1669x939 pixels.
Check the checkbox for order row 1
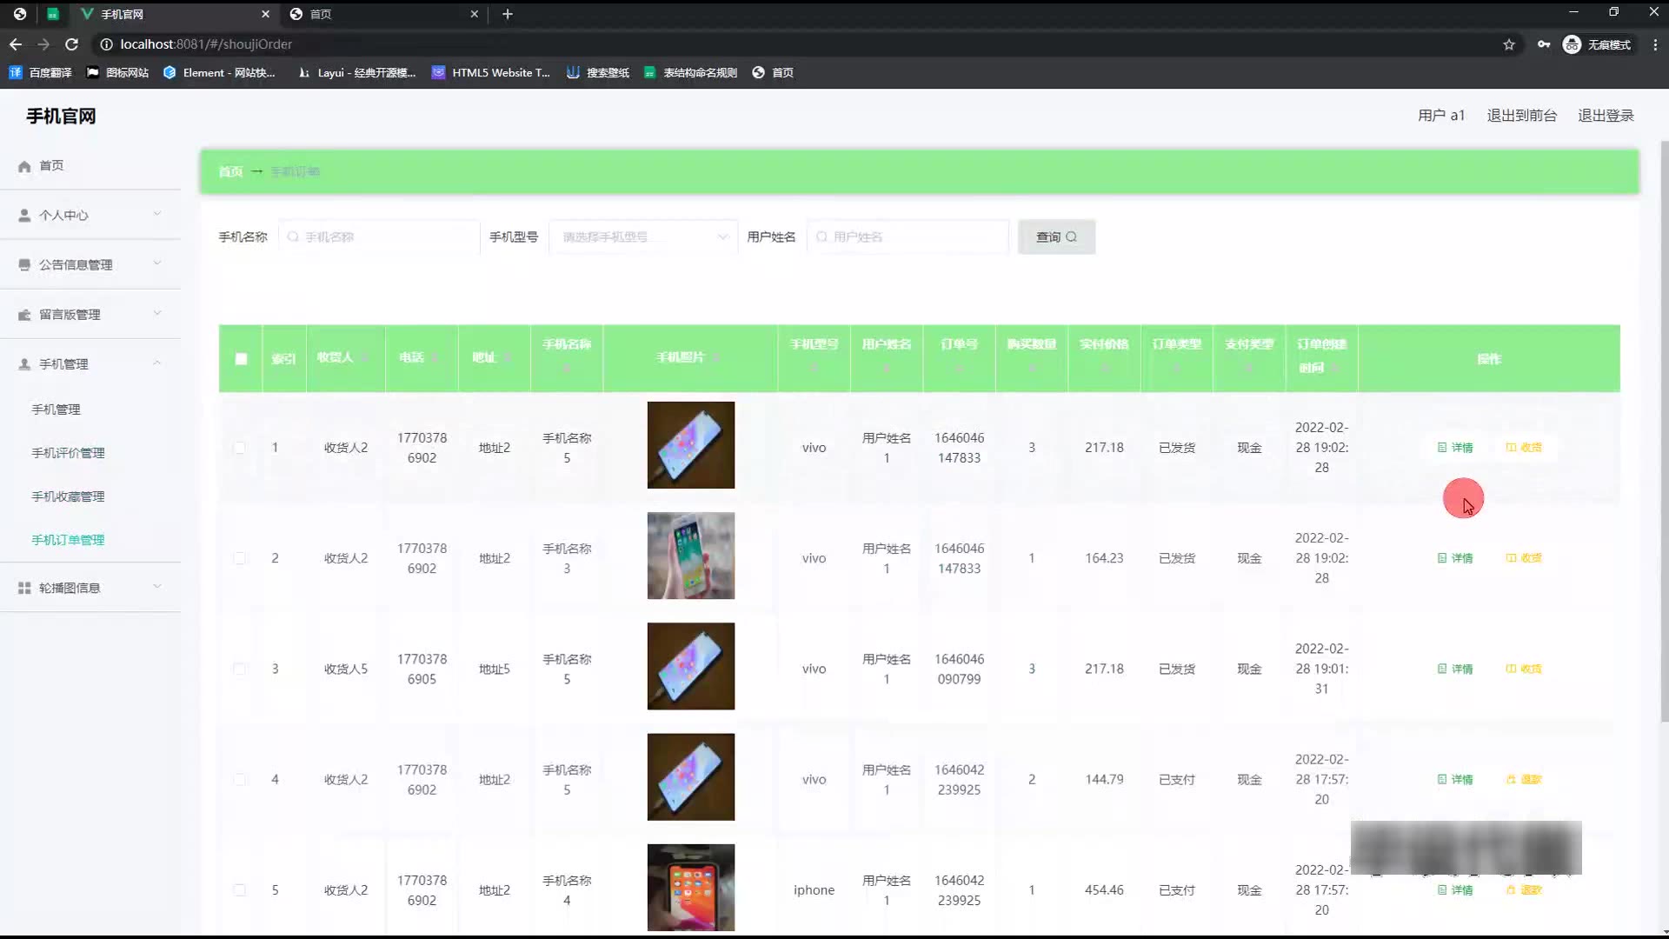240,448
